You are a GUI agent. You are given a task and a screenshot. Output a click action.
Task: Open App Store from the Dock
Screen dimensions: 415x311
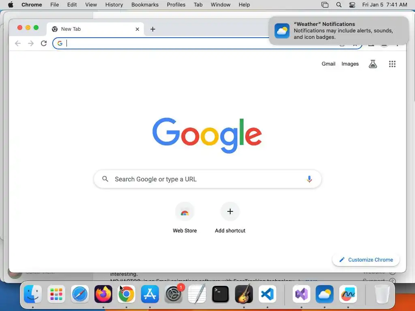[150, 294]
